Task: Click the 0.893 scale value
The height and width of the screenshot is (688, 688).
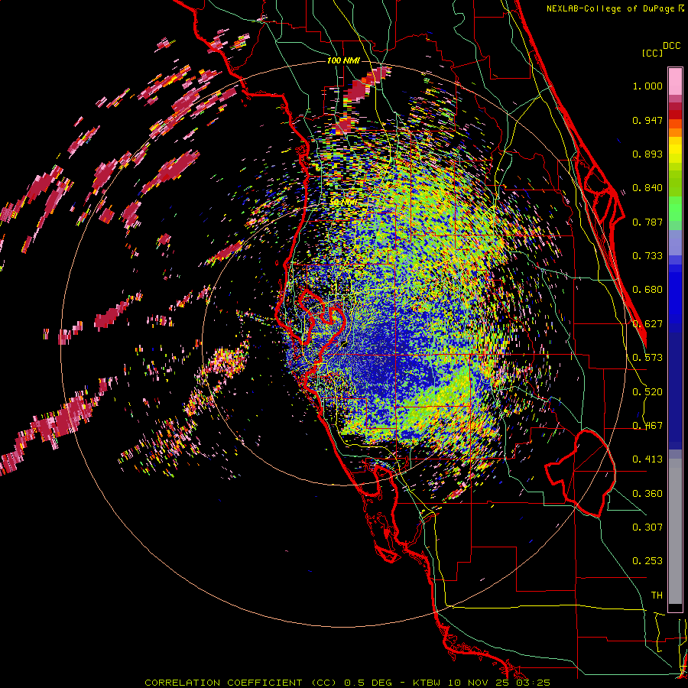Action: click(647, 154)
